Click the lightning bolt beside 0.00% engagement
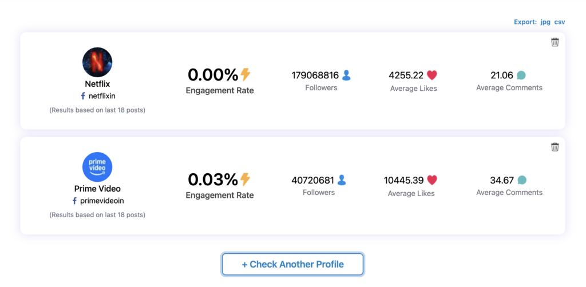The image size is (586, 287). point(246,74)
